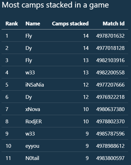
Task: Open match 4978701632
Action: coord(110,36)
